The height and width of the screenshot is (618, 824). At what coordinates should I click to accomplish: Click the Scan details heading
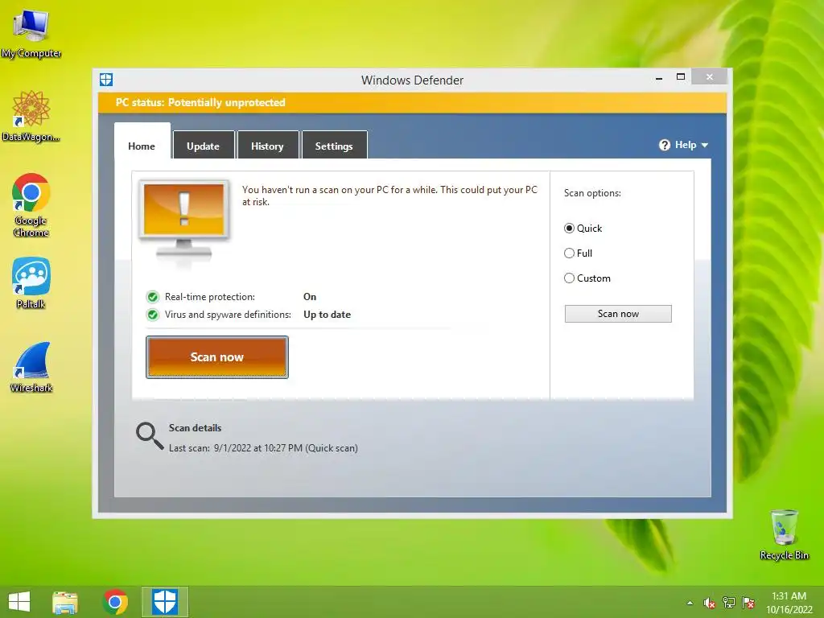pyautogui.click(x=195, y=428)
